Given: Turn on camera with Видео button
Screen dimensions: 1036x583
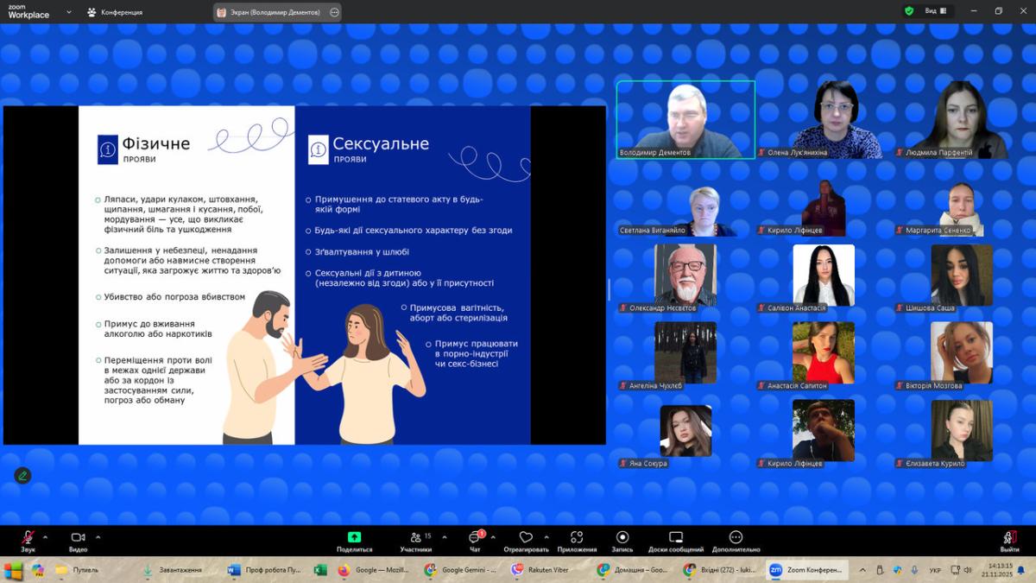Looking at the screenshot, I should coord(78,538).
